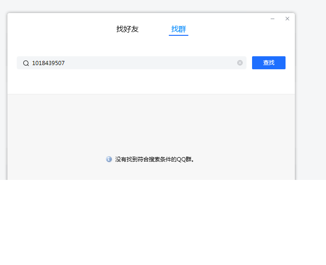
Task: Click the divider line above the results area
Action: [151, 94]
